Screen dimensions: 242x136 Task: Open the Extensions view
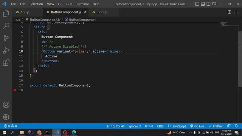[x=6, y=63]
